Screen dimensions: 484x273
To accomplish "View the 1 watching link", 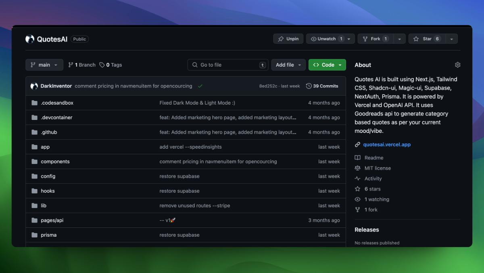I will [x=377, y=199].
